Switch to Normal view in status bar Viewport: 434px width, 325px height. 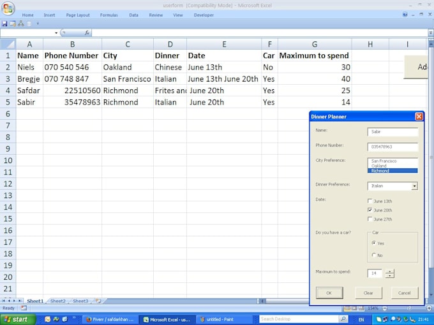click(347, 308)
